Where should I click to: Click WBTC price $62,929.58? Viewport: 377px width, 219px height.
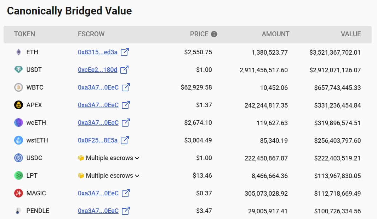point(196,87)
